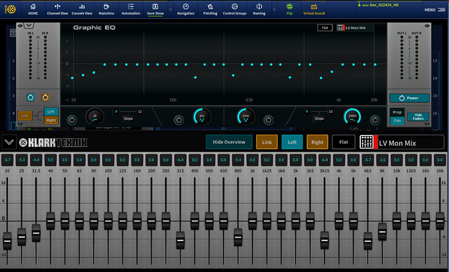Image resolution: width=449 pixels, height=272 pixels.
Task: Open Console View
Action: [82, 9]
